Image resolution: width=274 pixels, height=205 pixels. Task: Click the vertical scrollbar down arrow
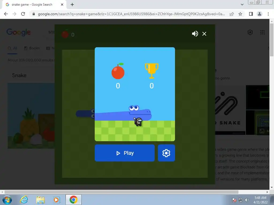[272, 188]
